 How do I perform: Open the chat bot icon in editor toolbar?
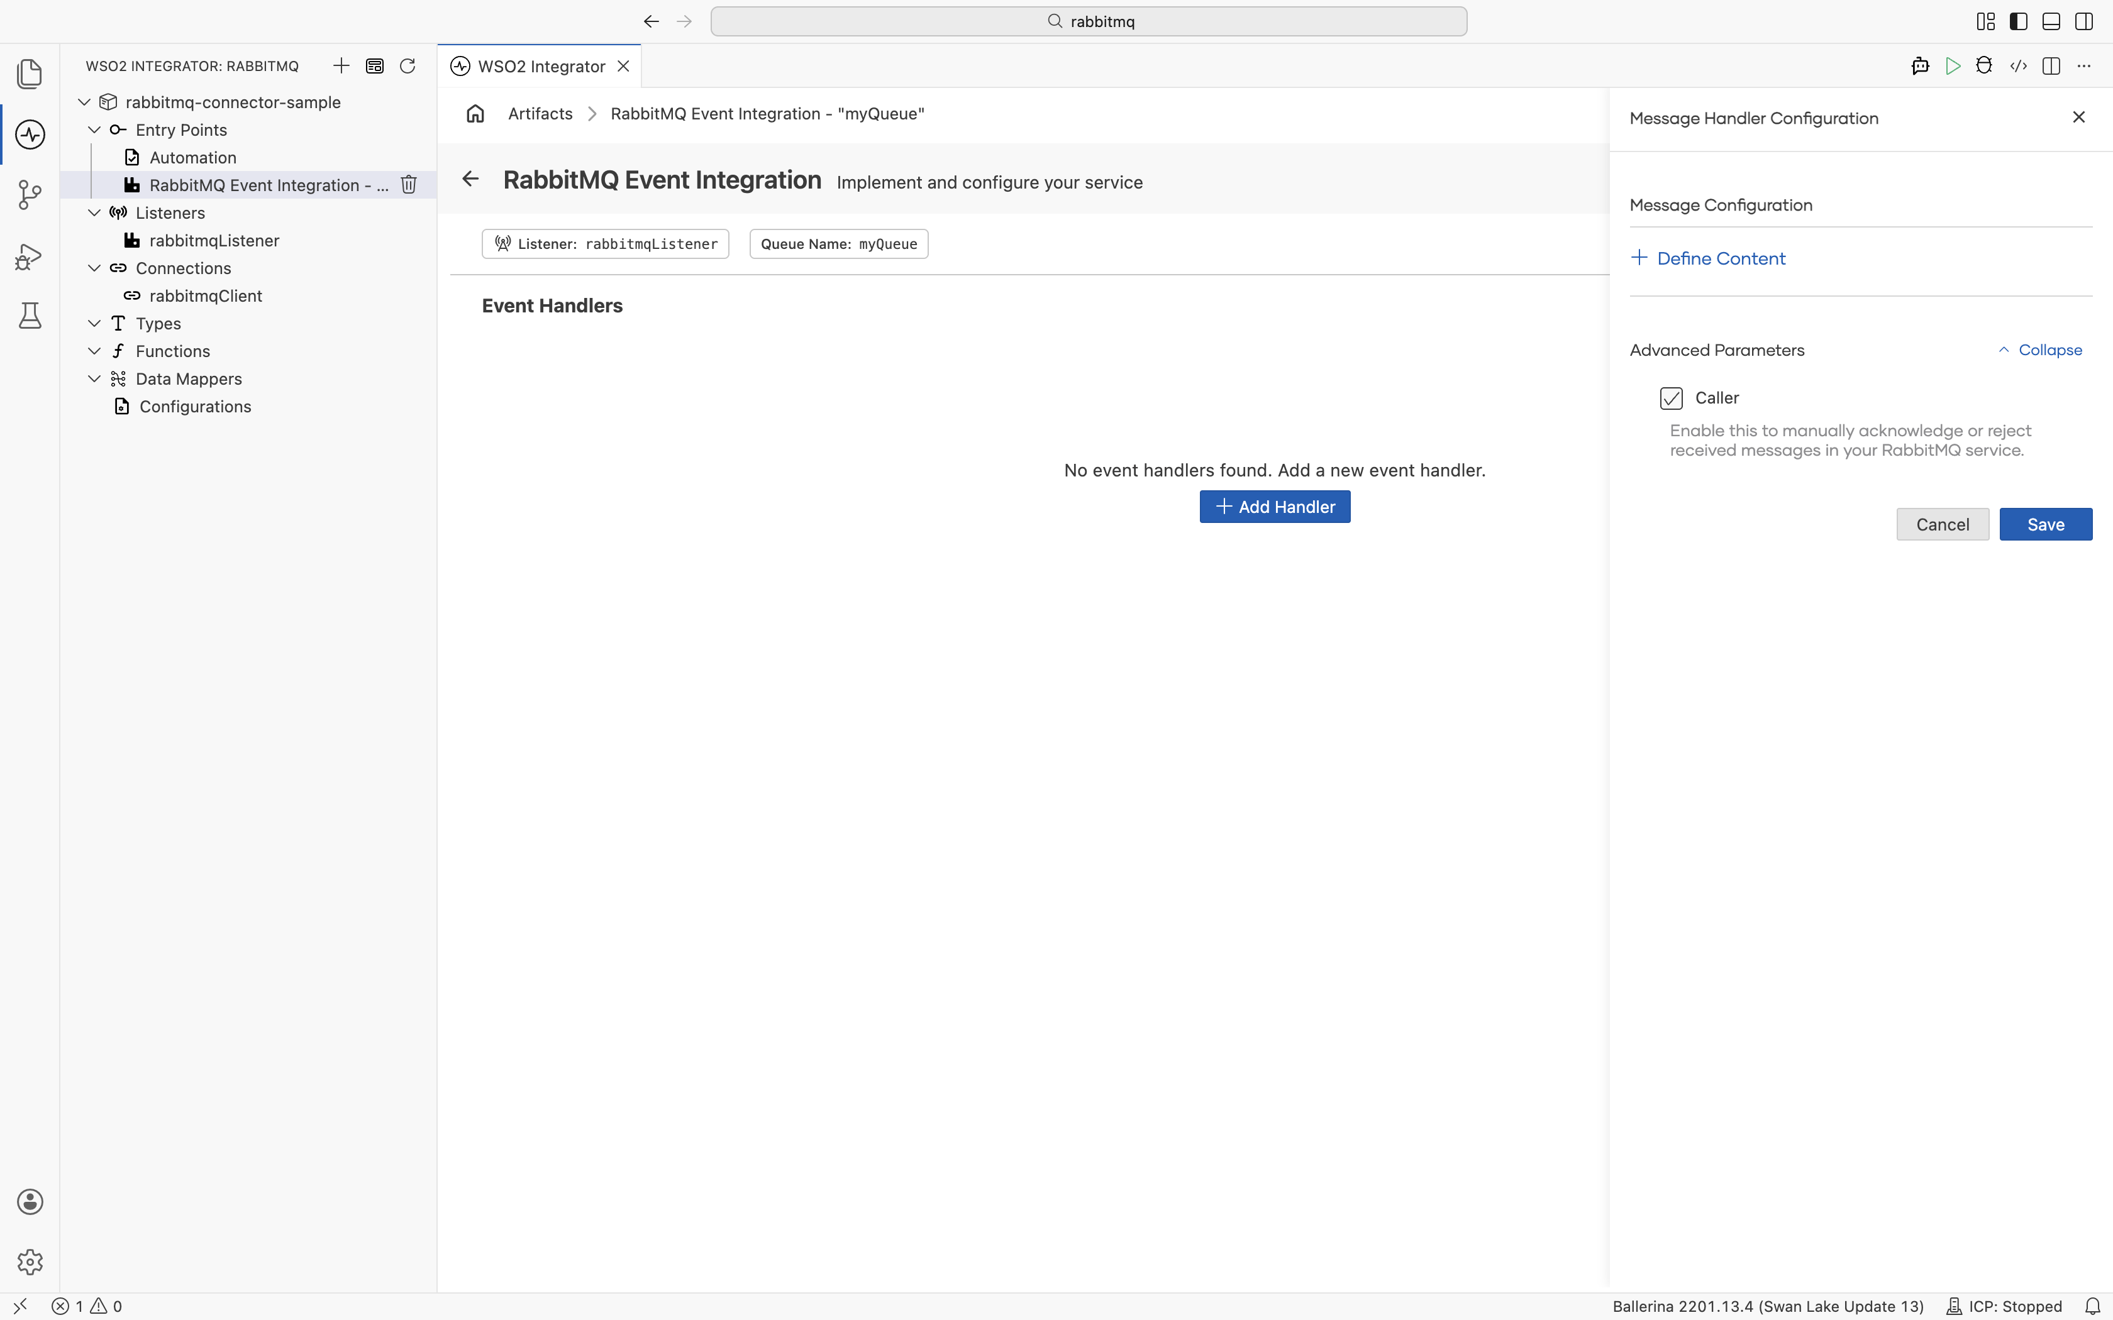(x=1920, y=67)
